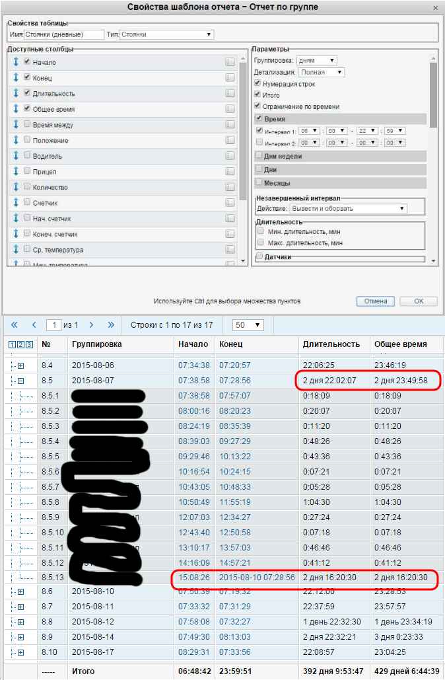Enable the Интервал 2 checkbox

click(x=259, y=142)
